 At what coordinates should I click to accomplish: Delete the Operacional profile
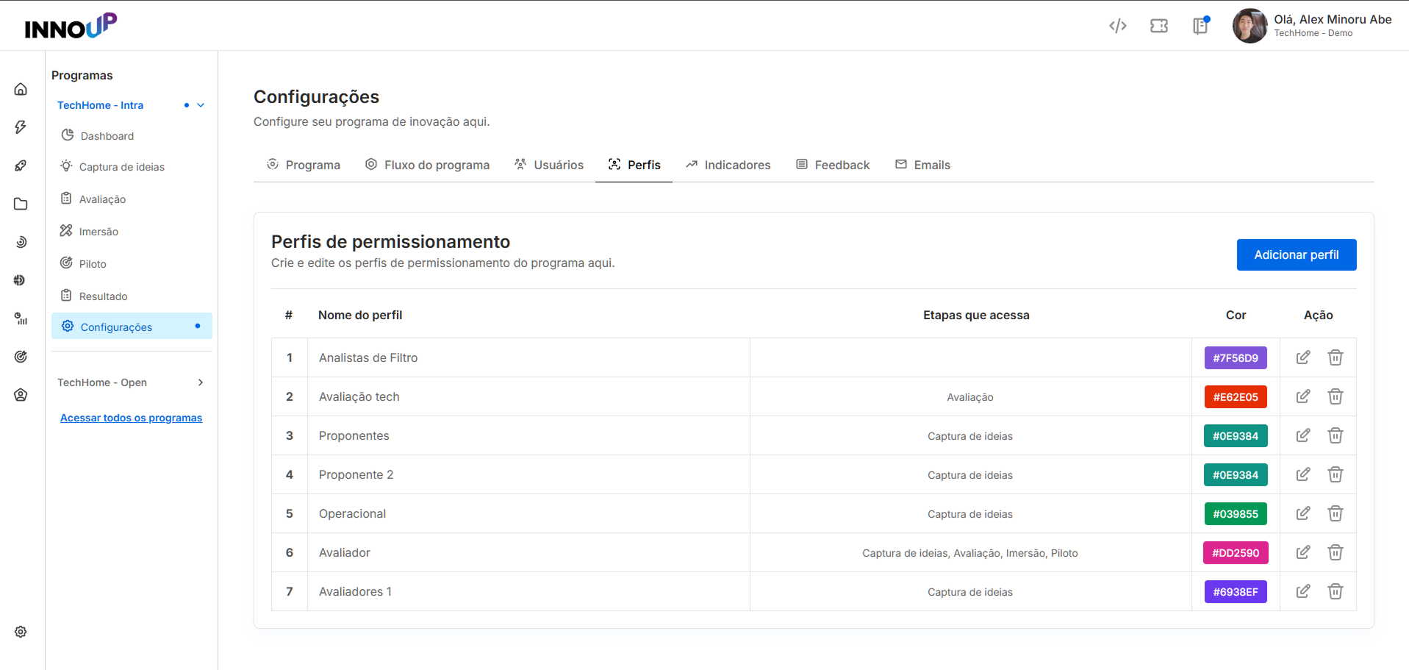tap(1335, 513)
